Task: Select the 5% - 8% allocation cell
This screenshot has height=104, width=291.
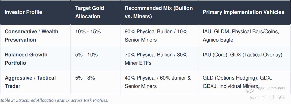Action: pyautogui.click(x=95, y=82)
